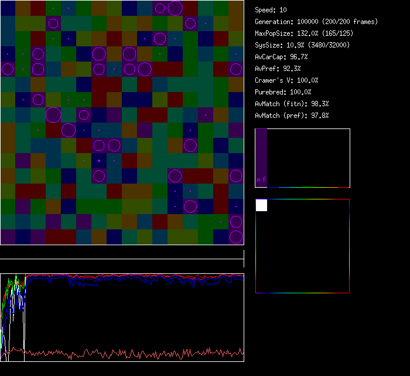Click the Purebred percentage readout
This screenshot has width=410, height=376.
(x=283, y=92)
